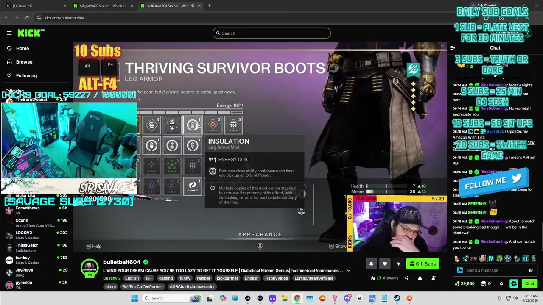Open ThisIsGator's channel in sidebar
This screenshot has height=305, width=543.
(x=36, y=247)
